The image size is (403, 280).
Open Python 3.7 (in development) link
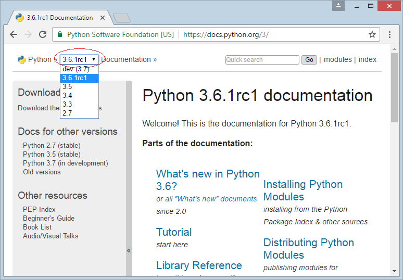coord(66,163)
